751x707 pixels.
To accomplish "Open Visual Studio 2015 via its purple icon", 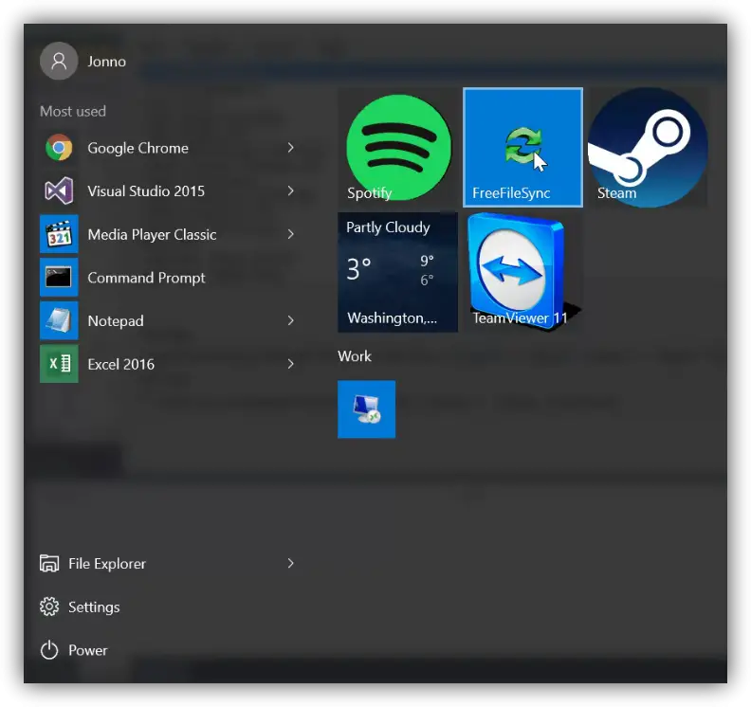I will [x=59, y=191].
